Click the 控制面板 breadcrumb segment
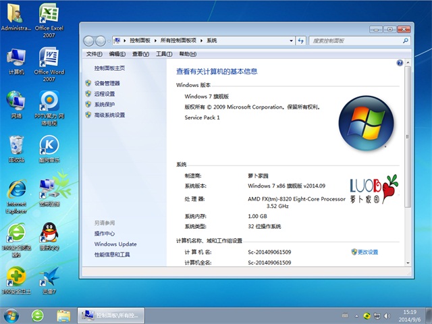Screen dimensions: 432x324 coord(140,40)
